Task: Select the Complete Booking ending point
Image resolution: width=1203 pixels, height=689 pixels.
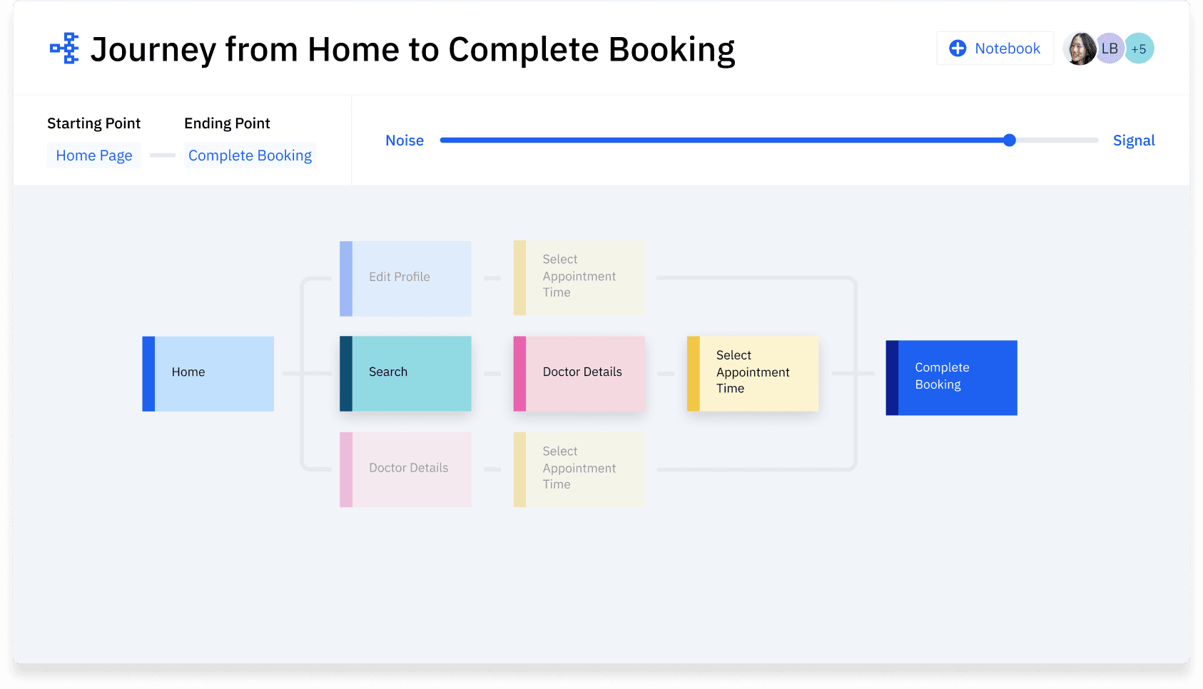Action: pos(250,155)
